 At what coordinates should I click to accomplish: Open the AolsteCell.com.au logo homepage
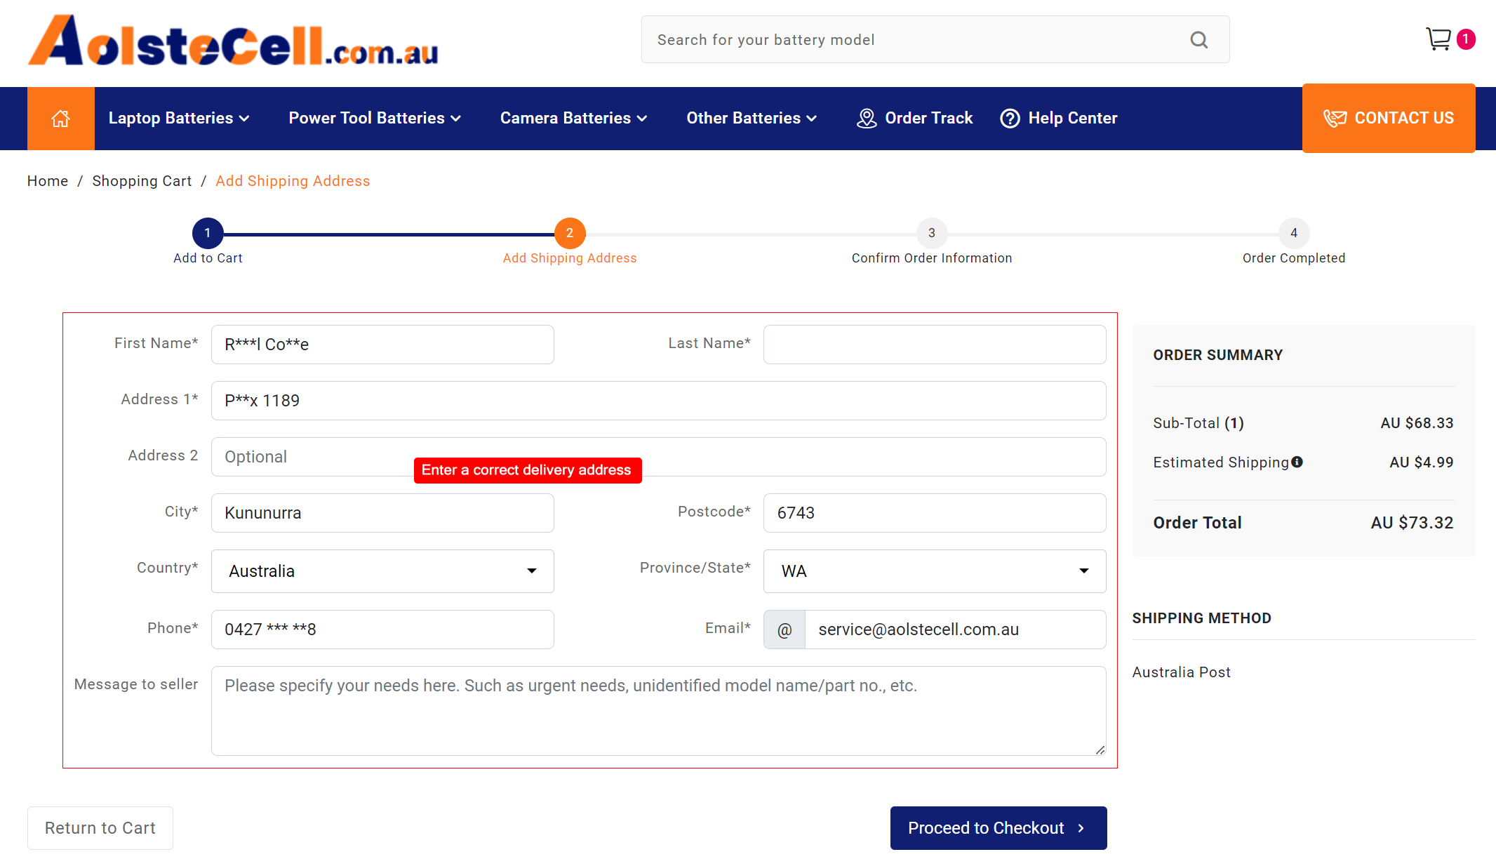233,41
